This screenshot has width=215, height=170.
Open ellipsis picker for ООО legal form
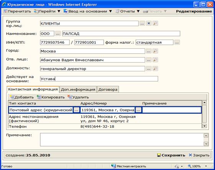tap(58, 34)
